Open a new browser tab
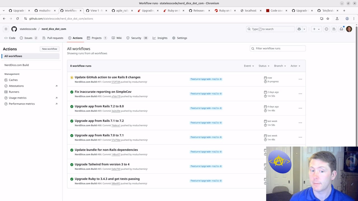 click(344, 11)
